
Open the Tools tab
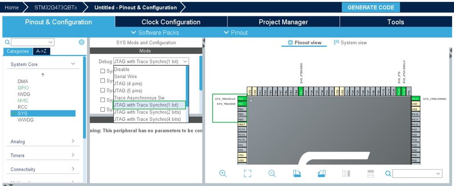(395, 22)
